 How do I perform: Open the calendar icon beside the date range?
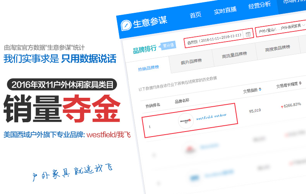point(248,34)
